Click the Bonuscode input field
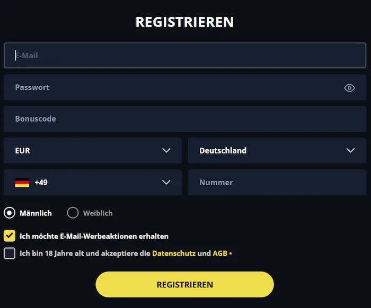 pyautogui.click(x=185, y=119)
